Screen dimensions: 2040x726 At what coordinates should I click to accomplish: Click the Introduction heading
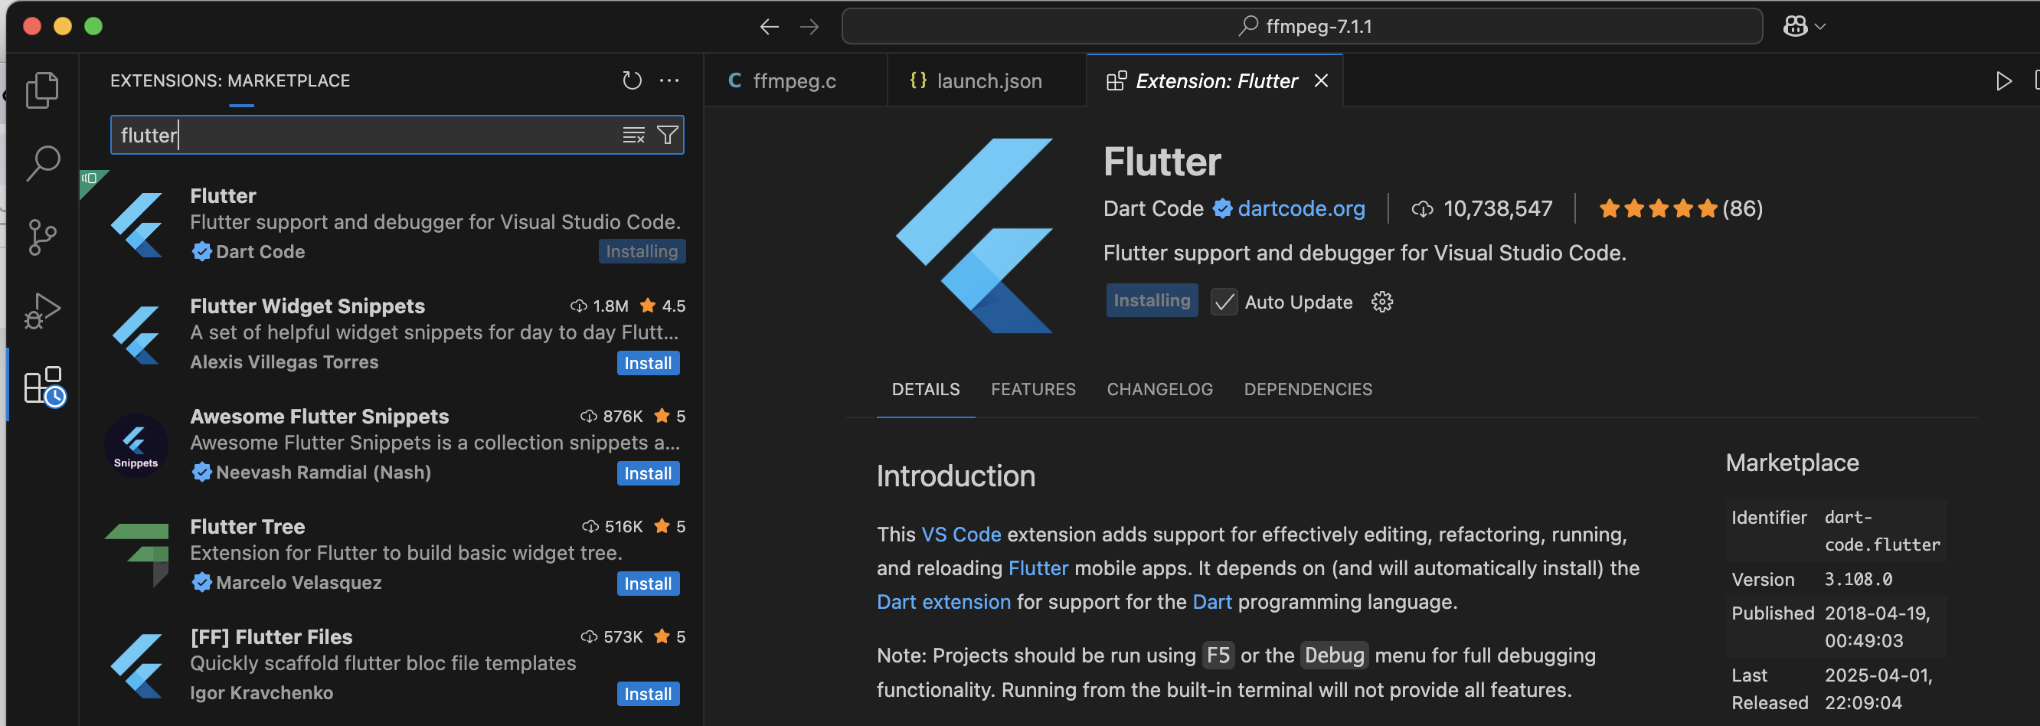[x=956, y=476]
